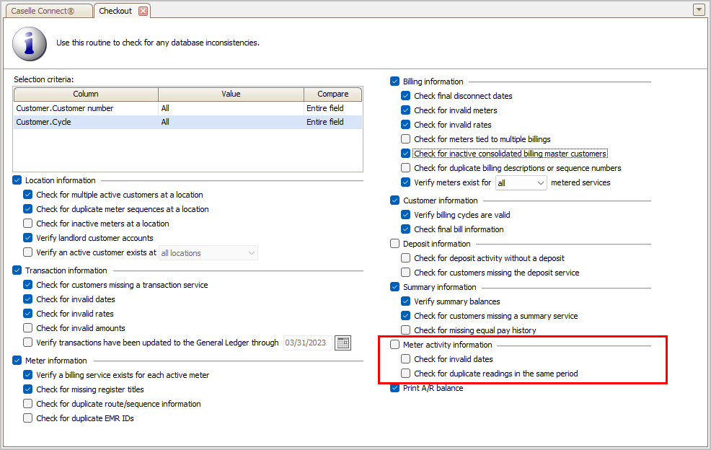Toggle inactive consolidated billing master customers

[x=406, y=154]
